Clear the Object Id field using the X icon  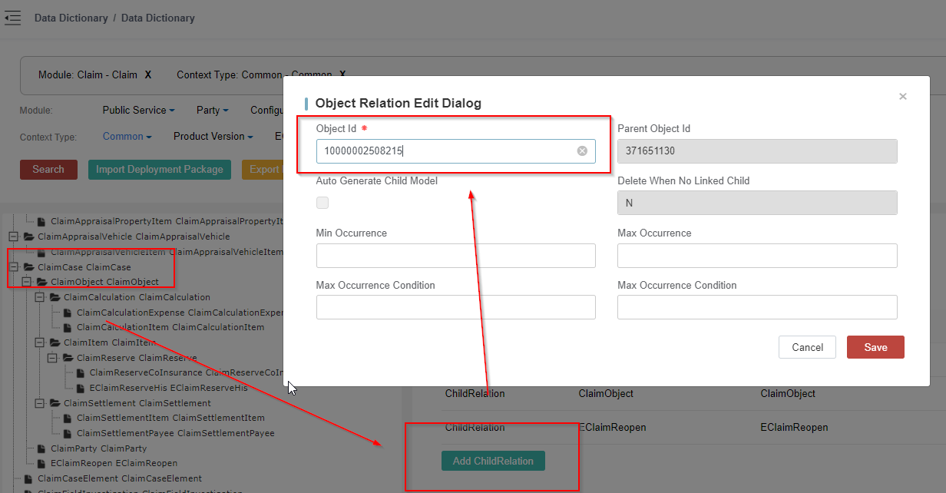click(582, 151)
